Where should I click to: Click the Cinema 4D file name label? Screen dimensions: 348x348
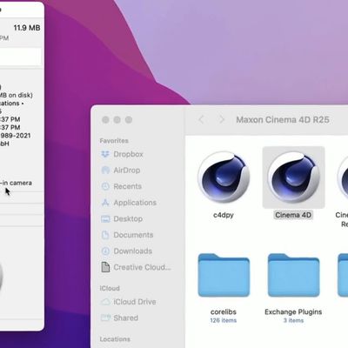click(x=293, y=215)
